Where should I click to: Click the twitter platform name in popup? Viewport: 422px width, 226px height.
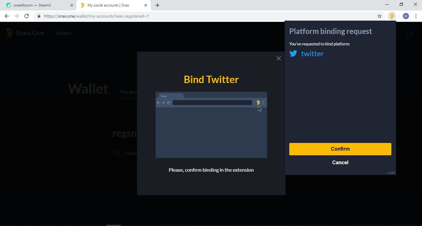click(312, 54)
